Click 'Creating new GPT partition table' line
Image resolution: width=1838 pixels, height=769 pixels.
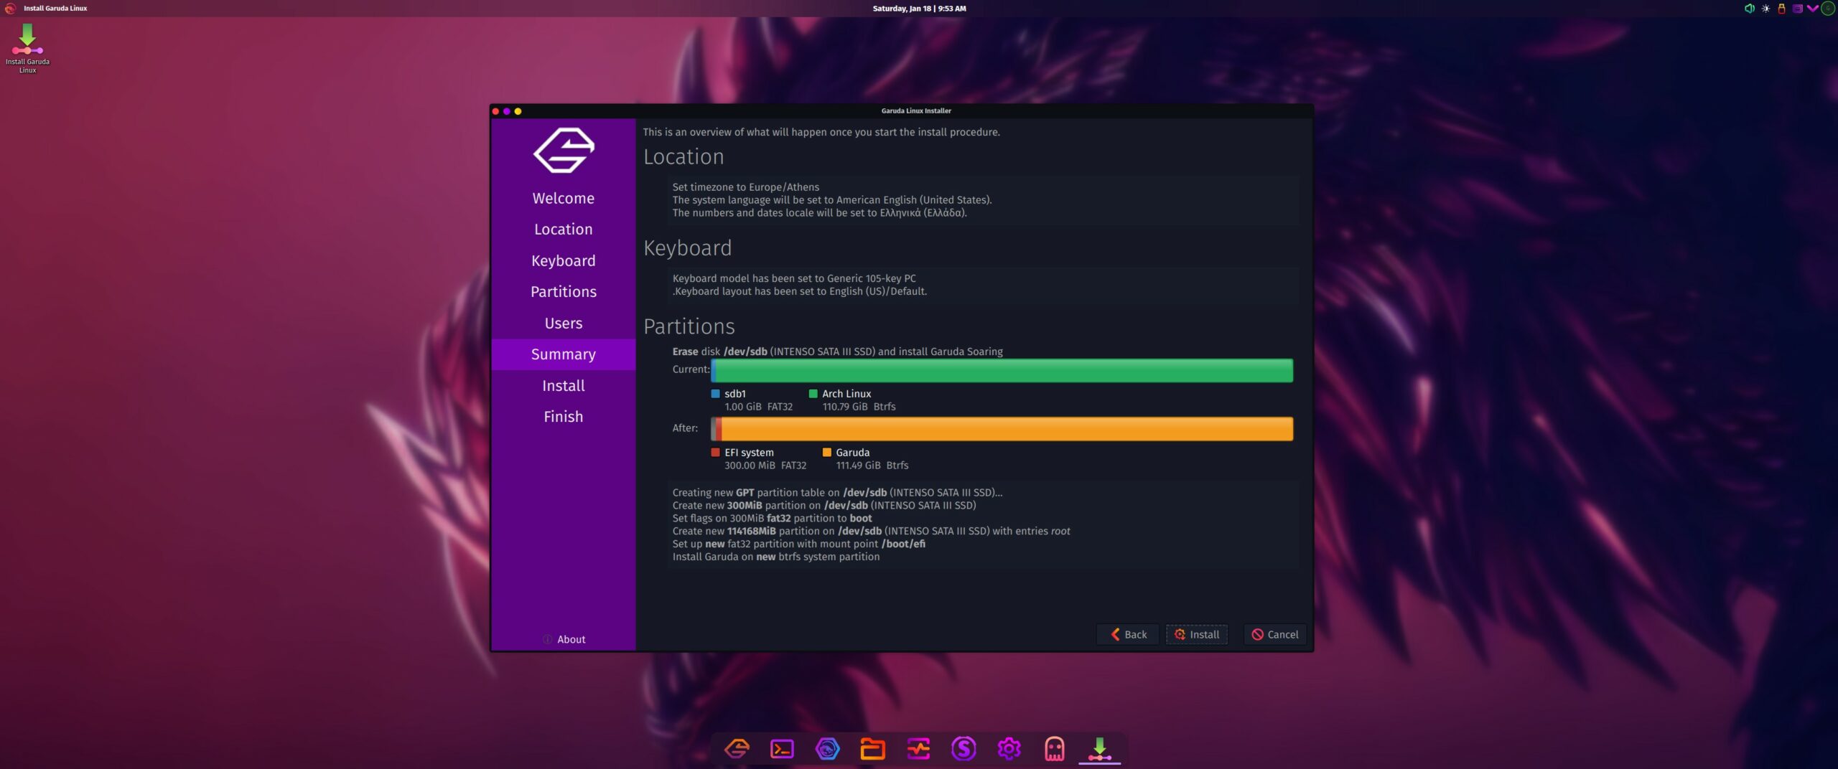tap(837, 493)
